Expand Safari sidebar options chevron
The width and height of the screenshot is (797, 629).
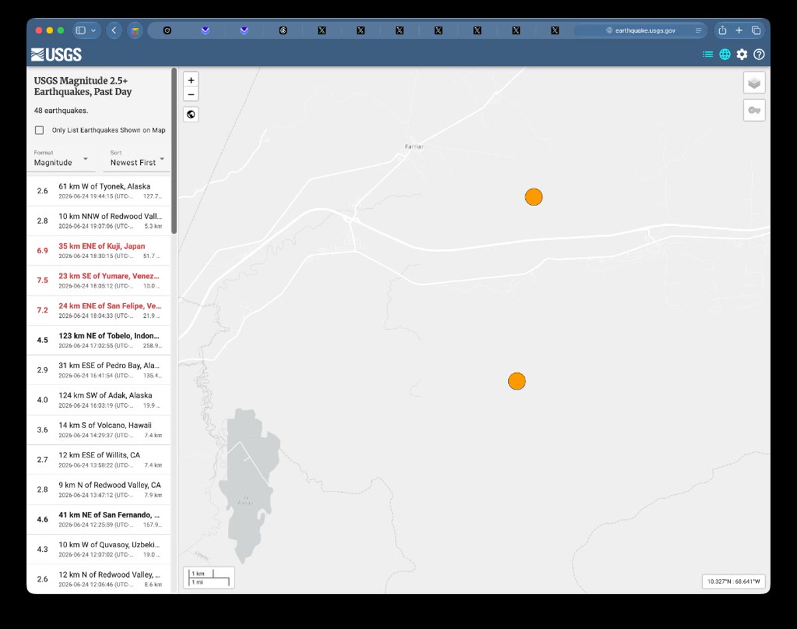[93, 31]
